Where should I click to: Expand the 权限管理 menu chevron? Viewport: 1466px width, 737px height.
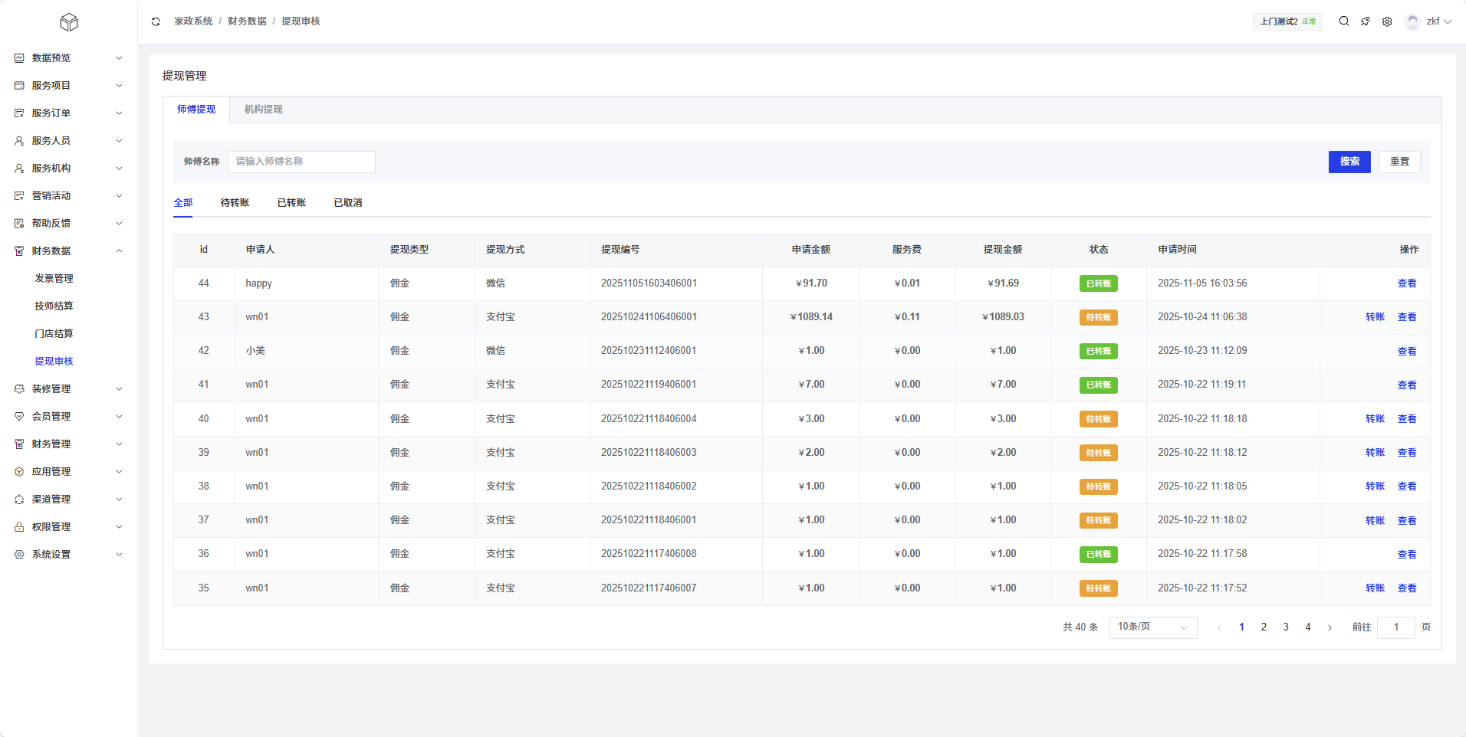click(x=119, y=527)
